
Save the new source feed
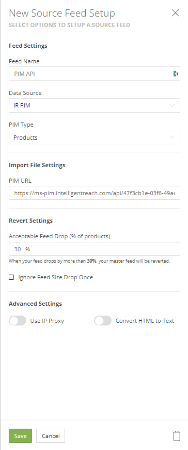click(x=20, y=435)
